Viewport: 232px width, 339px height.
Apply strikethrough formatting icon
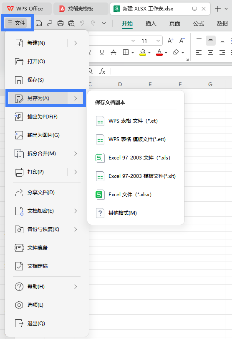113,52
